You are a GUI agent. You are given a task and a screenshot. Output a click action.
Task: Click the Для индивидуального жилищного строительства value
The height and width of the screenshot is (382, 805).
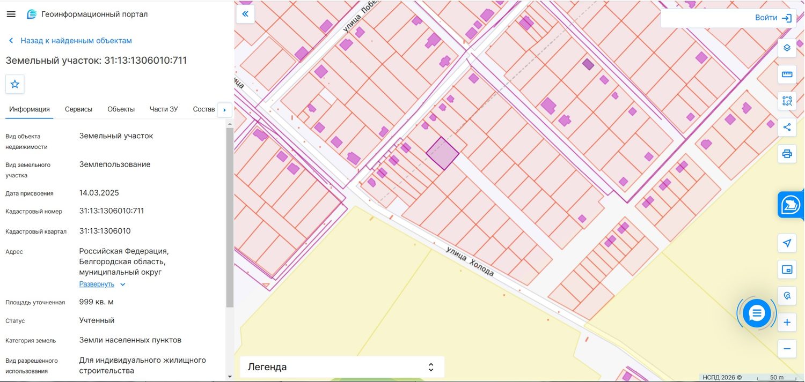[143, 365]
